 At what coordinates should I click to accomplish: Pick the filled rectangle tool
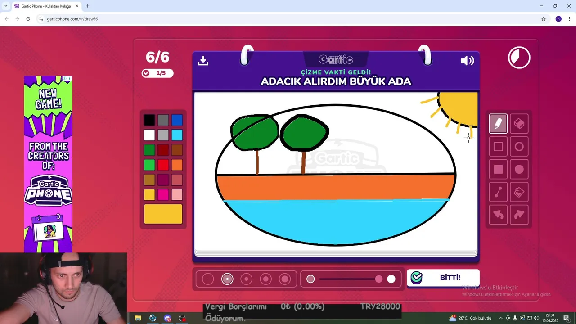(x=498, y=169)
